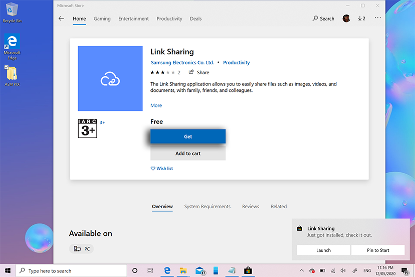Toggle the checkbox on AEM PIX folder
415x277 pixels.
tap(7, 67)
